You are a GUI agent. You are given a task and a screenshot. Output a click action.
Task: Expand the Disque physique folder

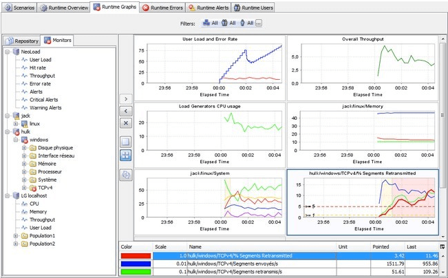pyautogui.click(x=24, y=147)
